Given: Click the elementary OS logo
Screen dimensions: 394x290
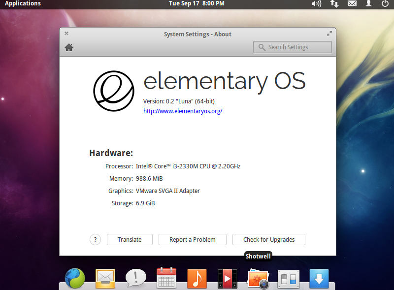Looking at the screenshot, I should pos(114,91).
